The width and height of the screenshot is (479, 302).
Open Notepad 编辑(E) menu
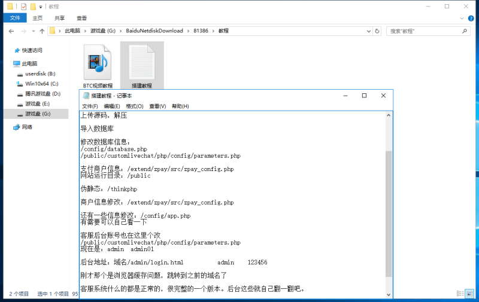pyautogui.click(x=112, y=106)
